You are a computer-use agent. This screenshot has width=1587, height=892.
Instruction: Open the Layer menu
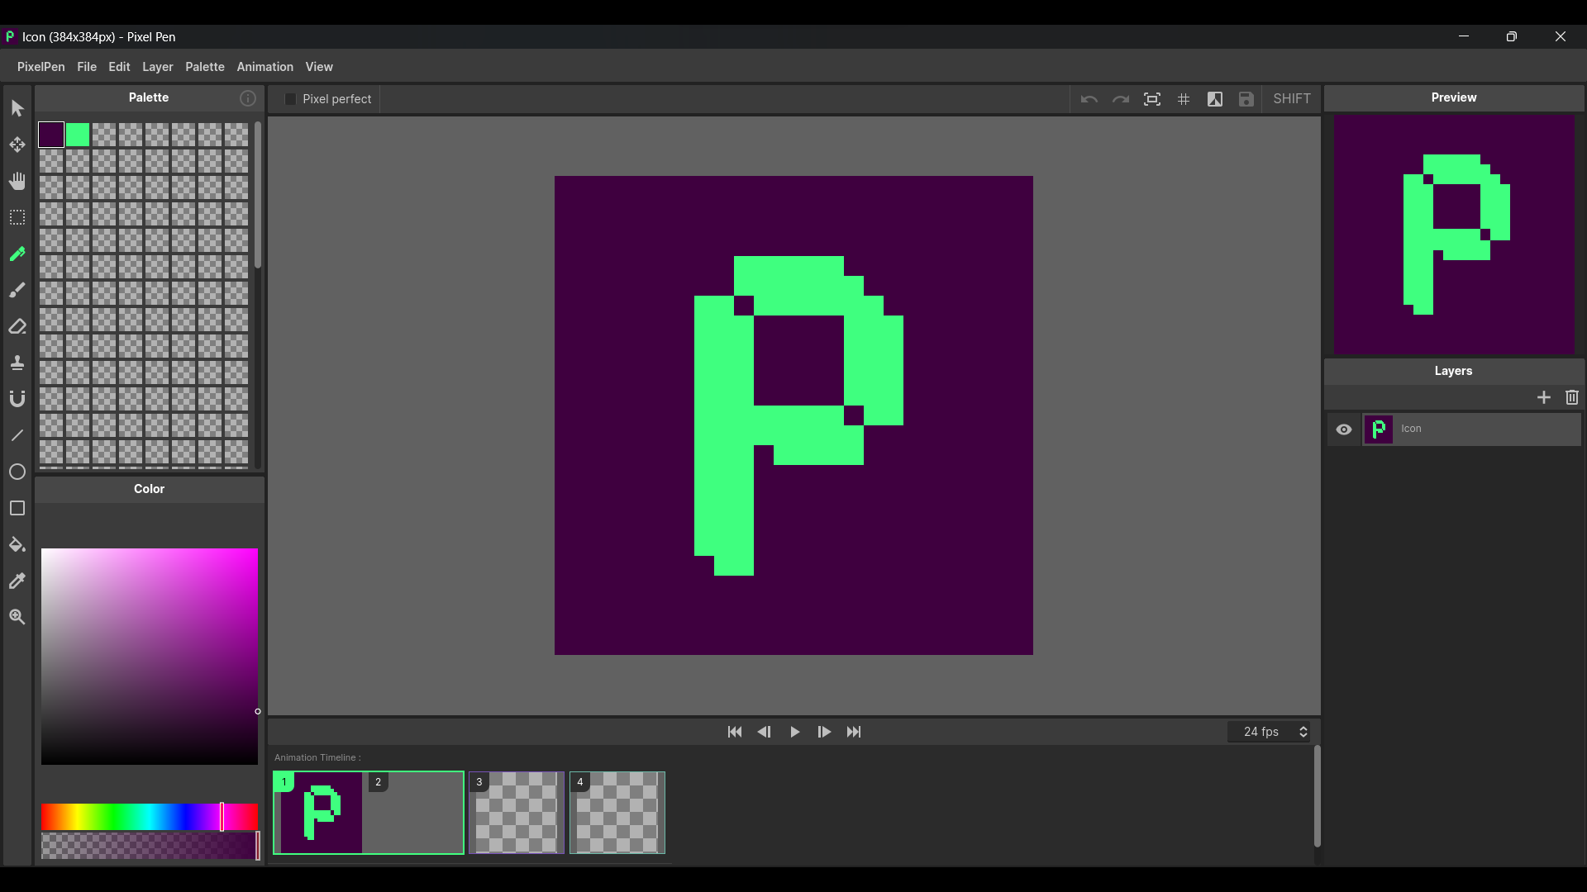click(158, 67)
